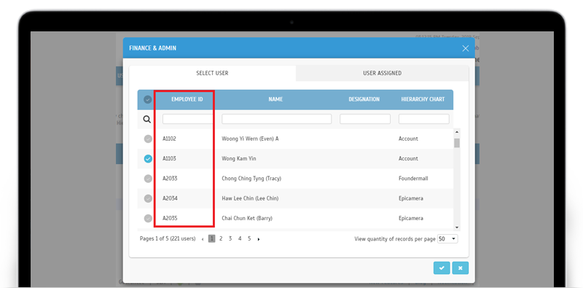Go to page 2 of users

click(221, 239)
